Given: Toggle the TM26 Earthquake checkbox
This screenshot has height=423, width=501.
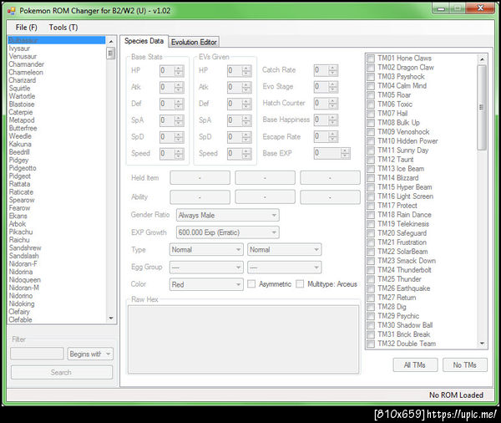Looking at the screenshot, I should [371, 288].
